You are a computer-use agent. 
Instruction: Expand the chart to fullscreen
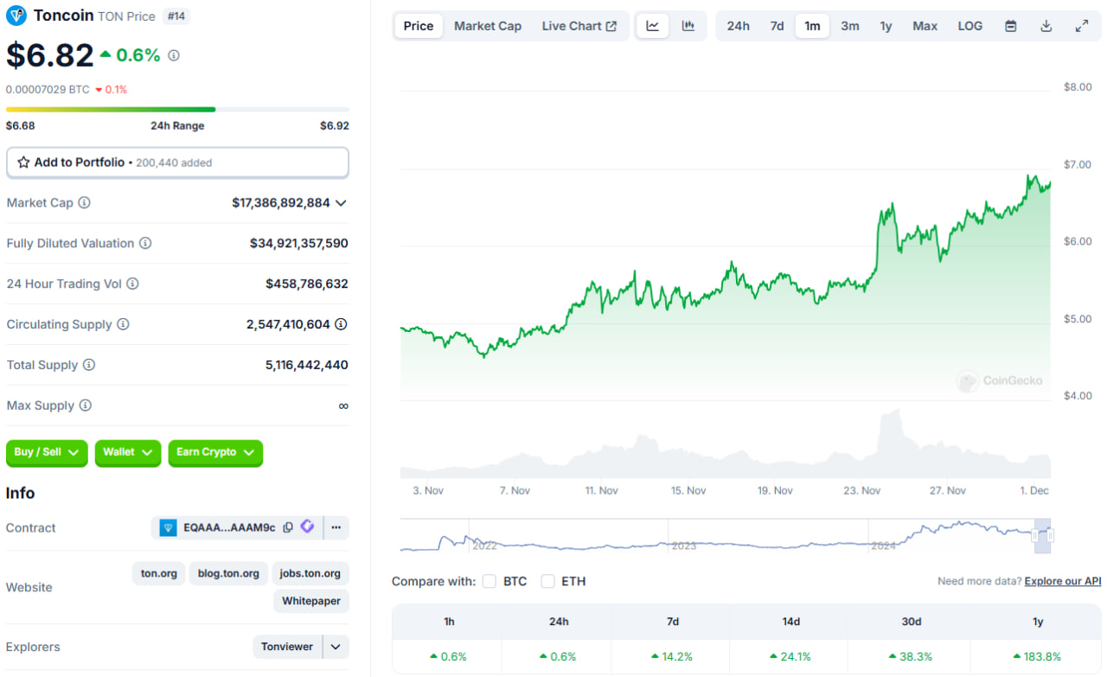point(1081,26)
